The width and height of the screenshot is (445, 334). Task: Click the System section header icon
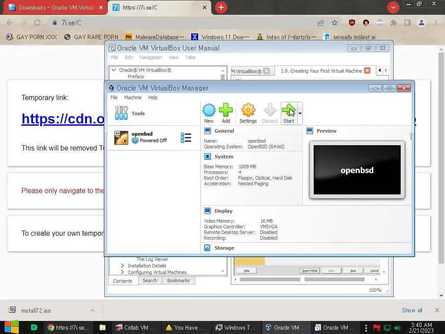(207, 157)
